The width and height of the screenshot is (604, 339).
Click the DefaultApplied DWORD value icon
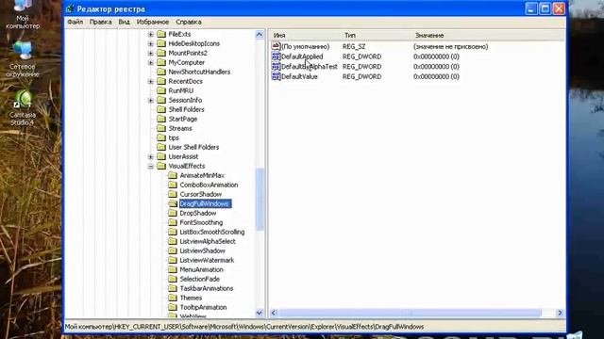point(276,56)
